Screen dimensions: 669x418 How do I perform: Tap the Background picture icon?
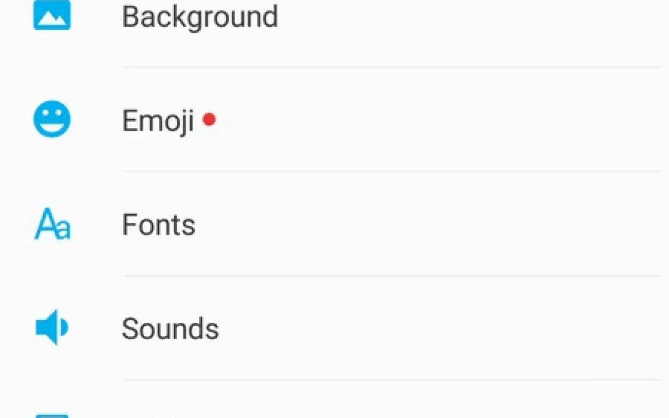52,16
